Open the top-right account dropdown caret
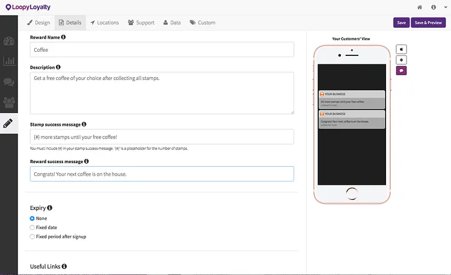This screenshot has height=275, width=451. coord(446,7)
